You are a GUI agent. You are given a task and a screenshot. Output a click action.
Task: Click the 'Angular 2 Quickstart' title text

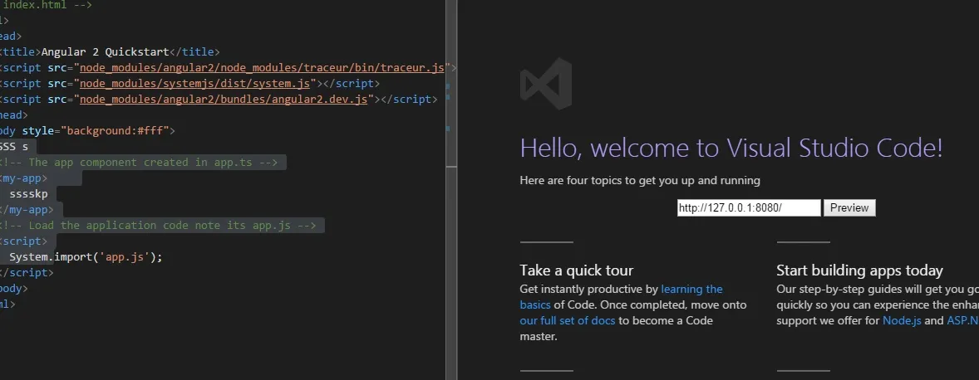tap(105, 51)
